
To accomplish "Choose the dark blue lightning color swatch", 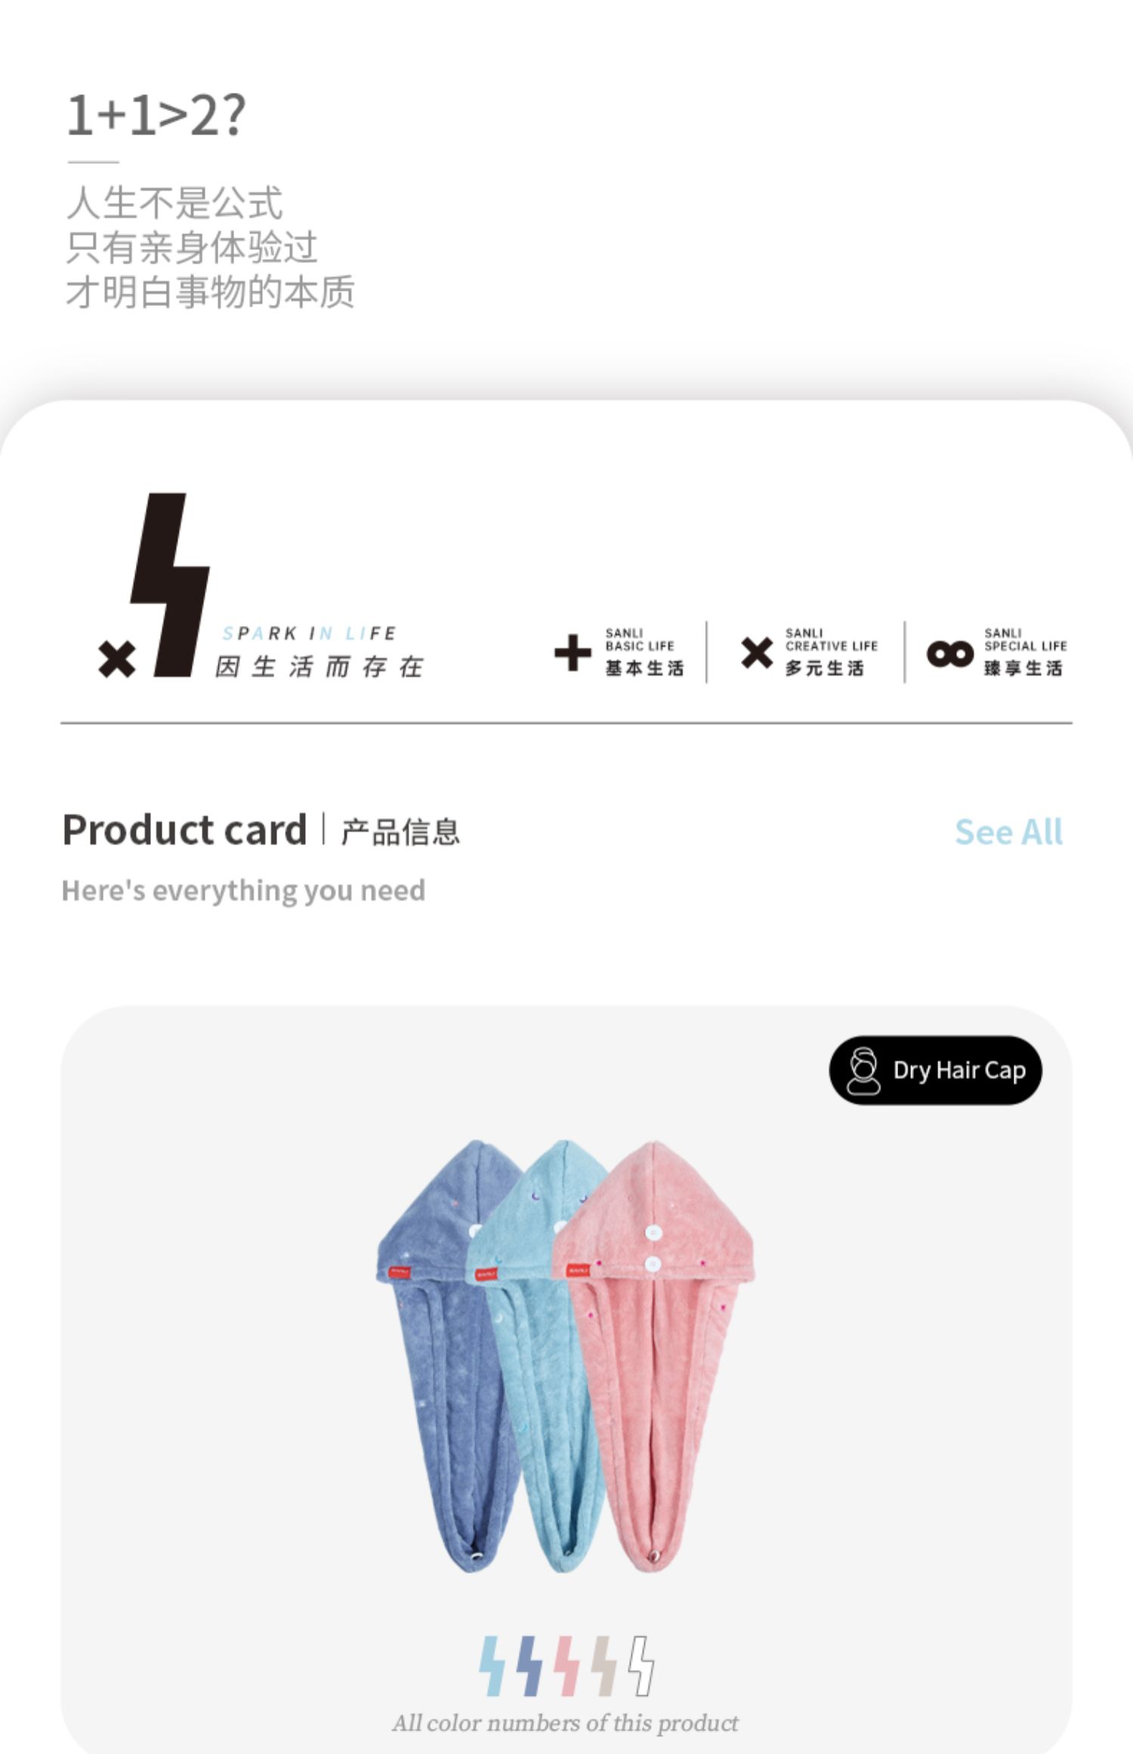I will pyautogui.click(x=529, y=1666).
